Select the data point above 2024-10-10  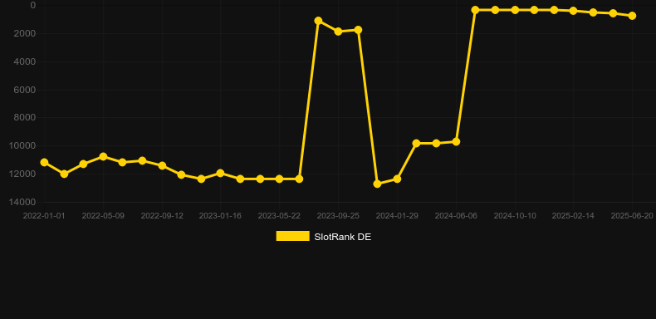click(515, 10)
